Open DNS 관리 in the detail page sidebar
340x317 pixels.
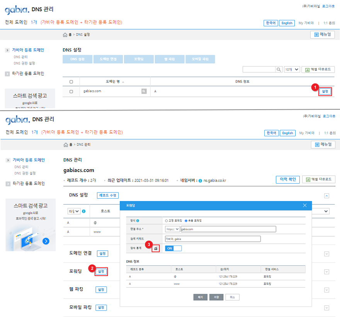point(21,167)
